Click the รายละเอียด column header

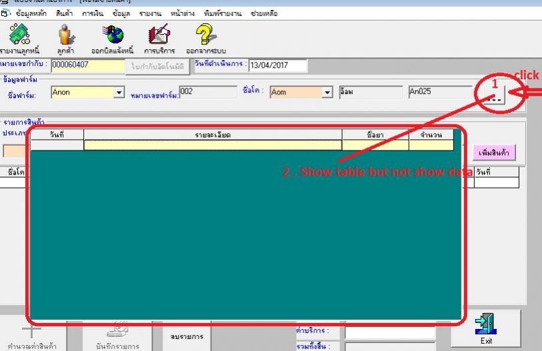click(x=213, y=135)
